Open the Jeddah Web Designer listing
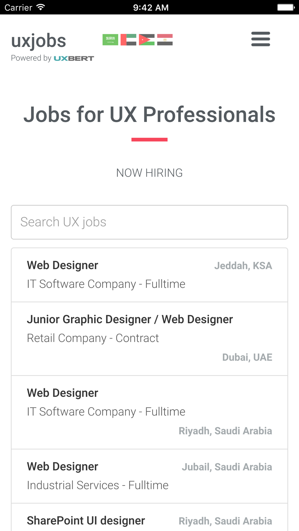 [x=149, y=275]
